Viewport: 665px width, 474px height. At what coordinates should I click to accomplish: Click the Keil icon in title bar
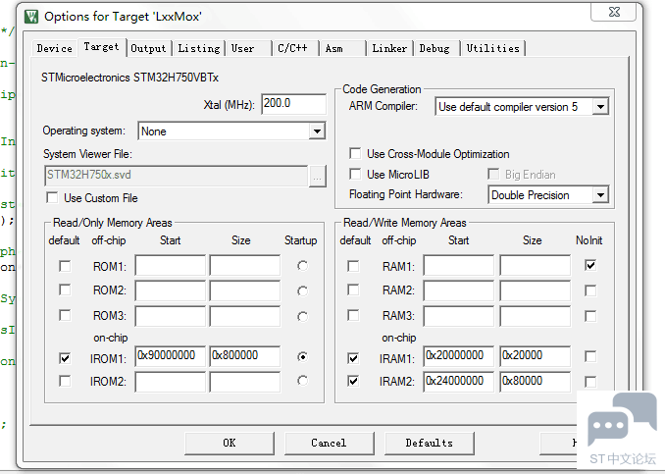click(x=30, y=16)
